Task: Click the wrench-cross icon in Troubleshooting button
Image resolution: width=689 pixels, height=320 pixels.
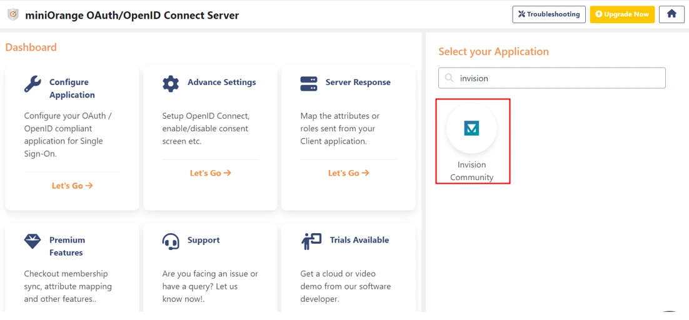Action: [x=522, y=14]
